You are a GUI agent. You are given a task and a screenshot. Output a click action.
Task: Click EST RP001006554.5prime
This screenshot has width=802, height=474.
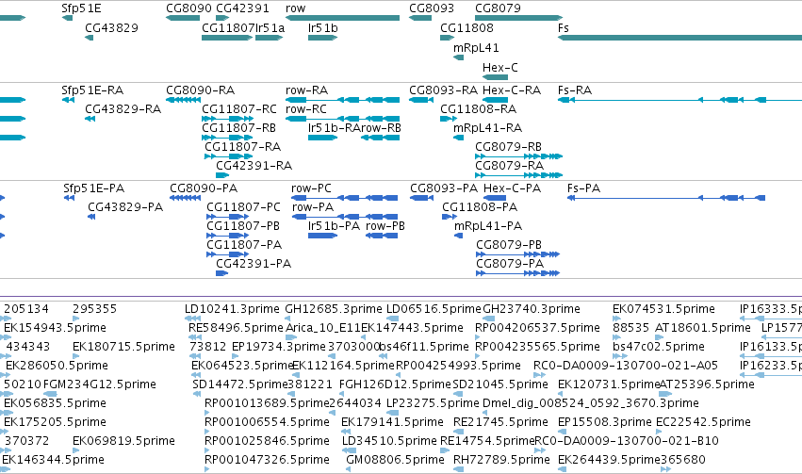pyautogui.click(x=267, y=423)
